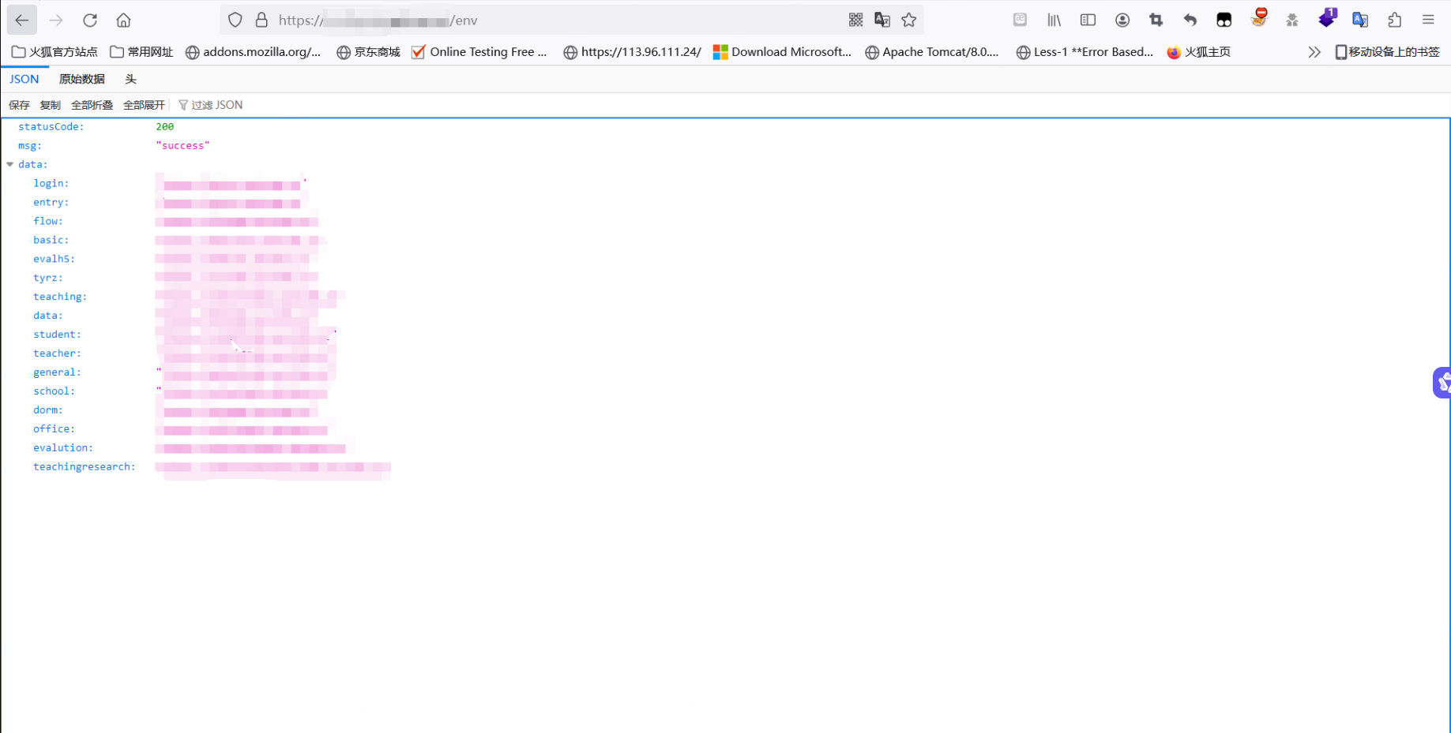Toggle the sidebar panel icon
The image size is (1451, 733).
[x=1088, y=21]
